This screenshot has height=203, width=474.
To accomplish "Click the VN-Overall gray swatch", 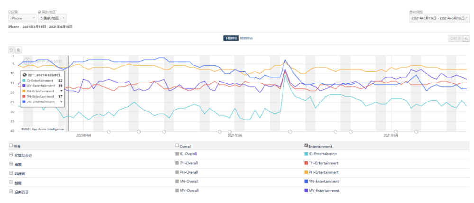I will tap(177, 181).
